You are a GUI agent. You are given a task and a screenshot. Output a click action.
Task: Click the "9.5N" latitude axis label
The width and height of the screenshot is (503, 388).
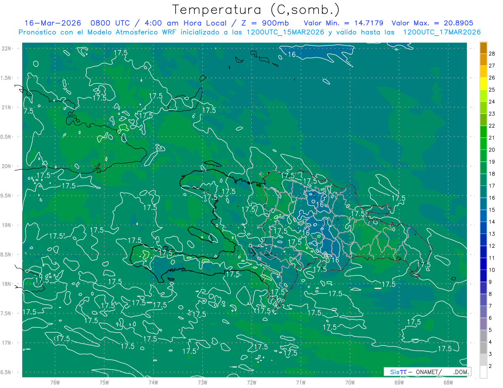tap(6, 195)
